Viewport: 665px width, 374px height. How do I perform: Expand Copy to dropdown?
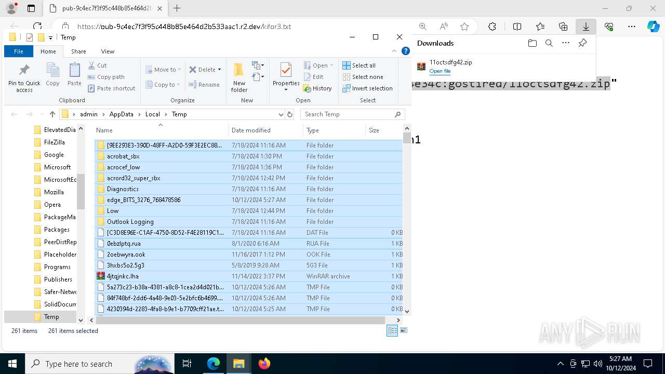(x=178, y=85)
